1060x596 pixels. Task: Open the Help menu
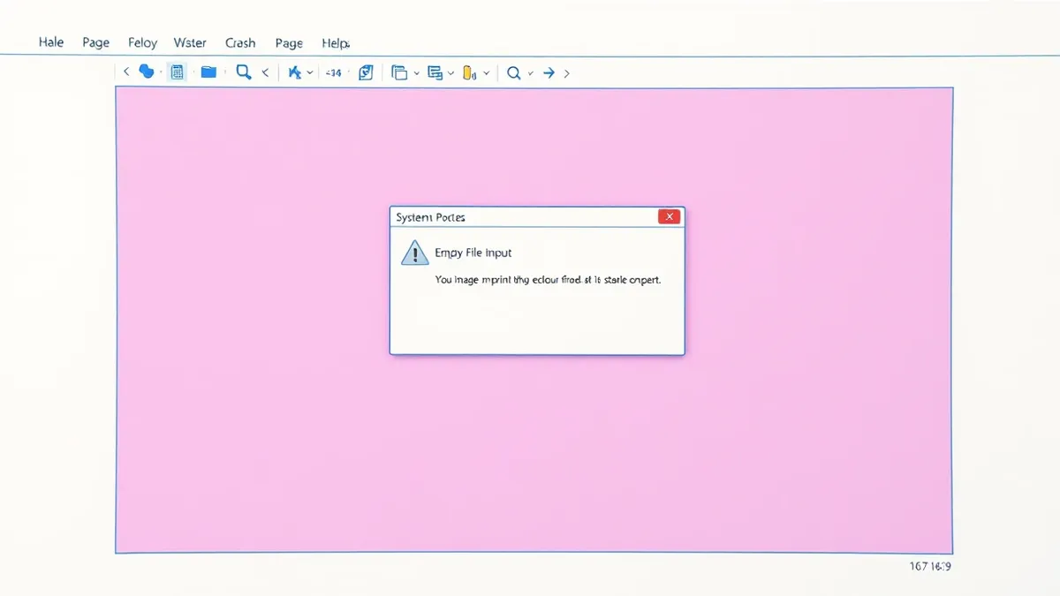[x=336, y=42]
